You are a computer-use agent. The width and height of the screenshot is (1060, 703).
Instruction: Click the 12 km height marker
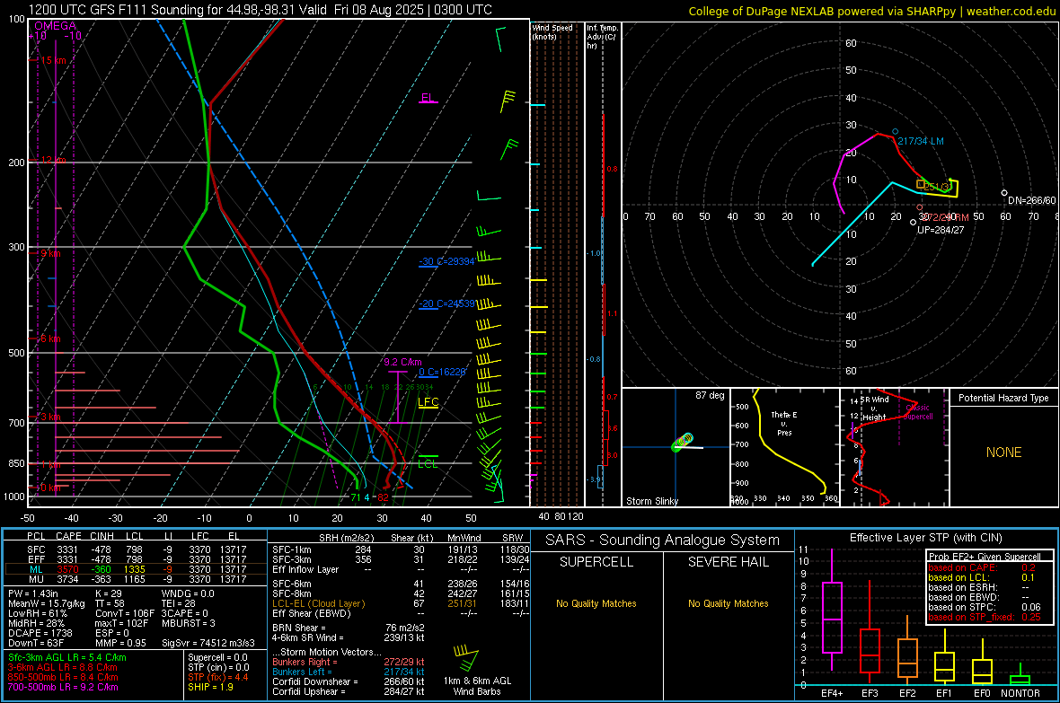pyautogui.click(x=53, y=160)
